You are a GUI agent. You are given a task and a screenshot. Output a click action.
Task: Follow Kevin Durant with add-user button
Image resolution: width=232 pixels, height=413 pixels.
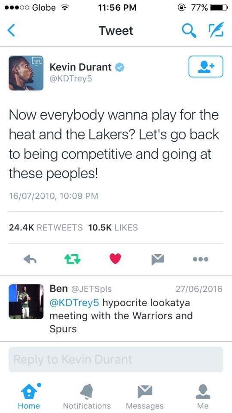pos(206,66)
